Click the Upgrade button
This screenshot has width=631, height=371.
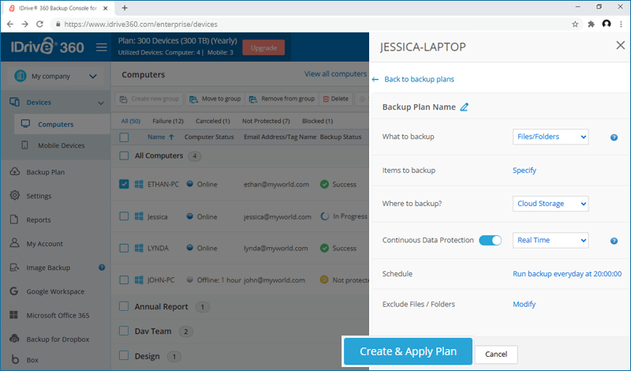point(263,47)
